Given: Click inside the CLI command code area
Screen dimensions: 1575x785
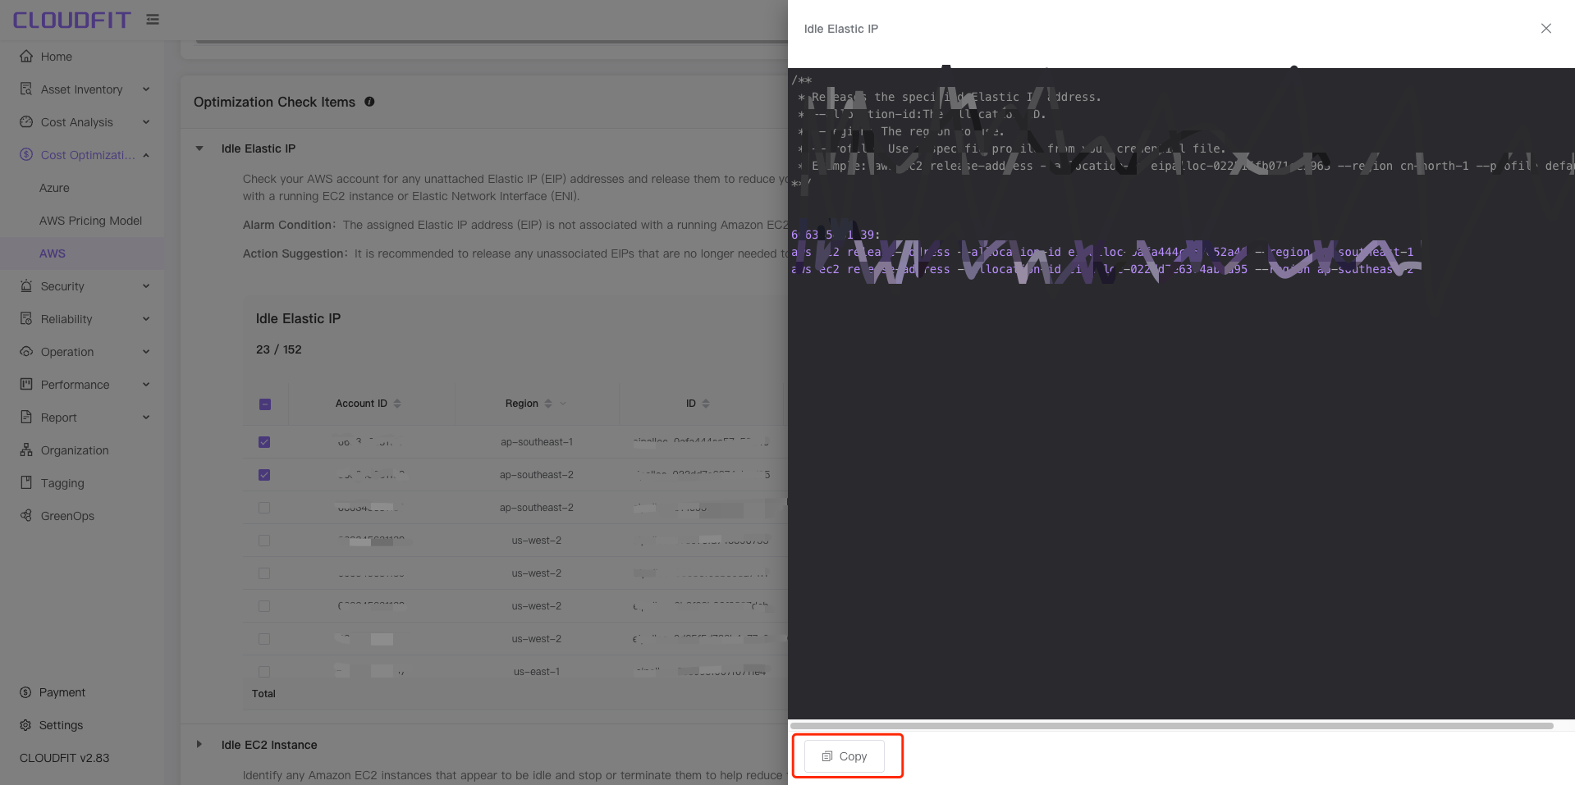Looking at the screenshot, I should coord(1181,394).
